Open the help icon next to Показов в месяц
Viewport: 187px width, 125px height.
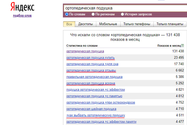tap(183, 45)
